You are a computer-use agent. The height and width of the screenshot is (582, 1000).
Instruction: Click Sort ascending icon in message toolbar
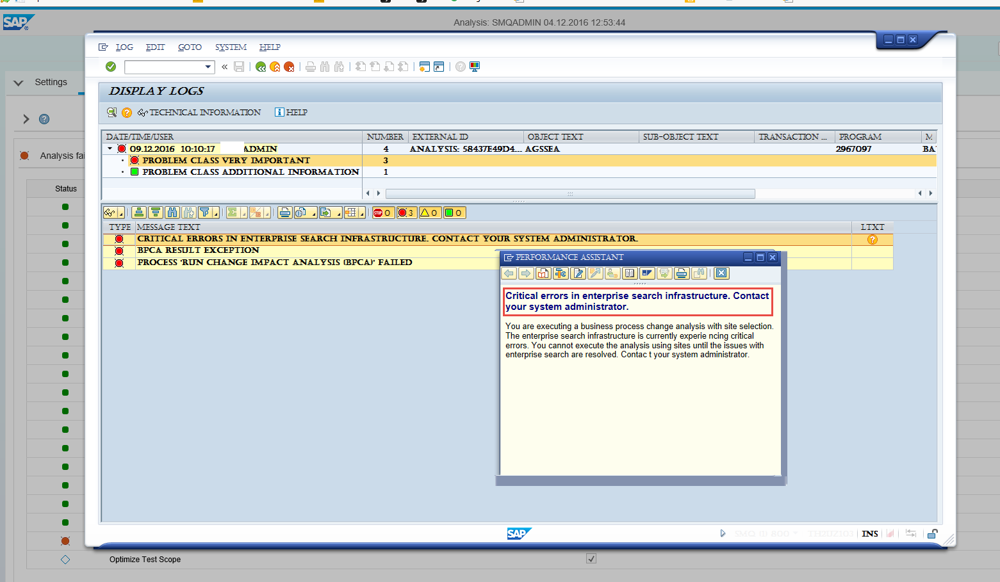tap(139, 213)
